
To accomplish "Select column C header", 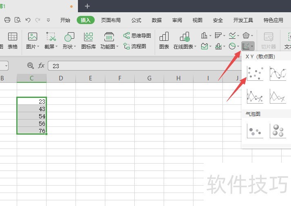I will point(31,78).
